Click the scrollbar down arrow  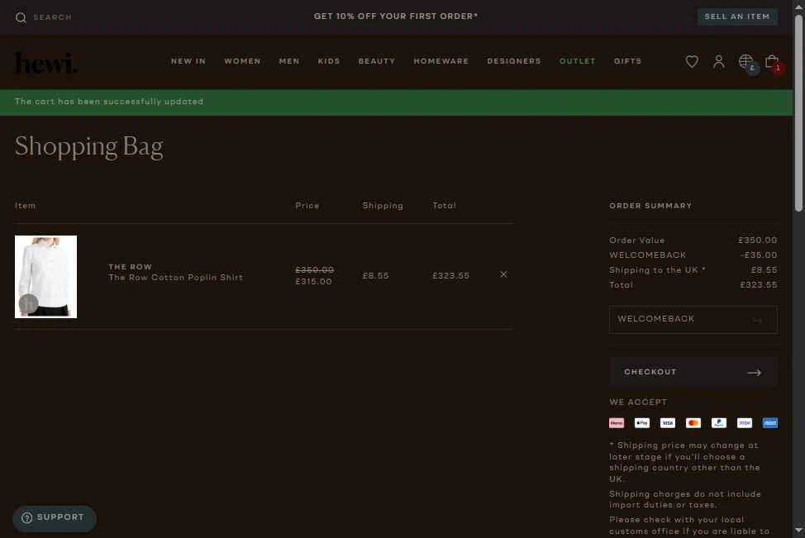(x=798, y=531)
